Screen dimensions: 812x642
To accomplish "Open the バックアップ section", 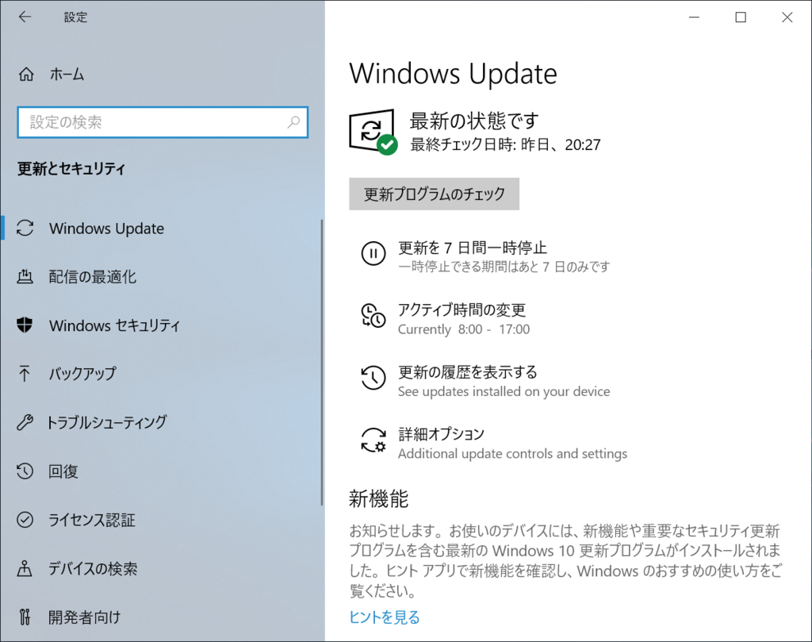I will pyautogui.click(x=82, y=374).
